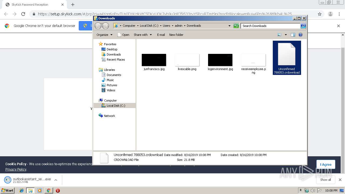Open the Documents library
Viewport: 345px width, 194px height.
click(111, 75)
